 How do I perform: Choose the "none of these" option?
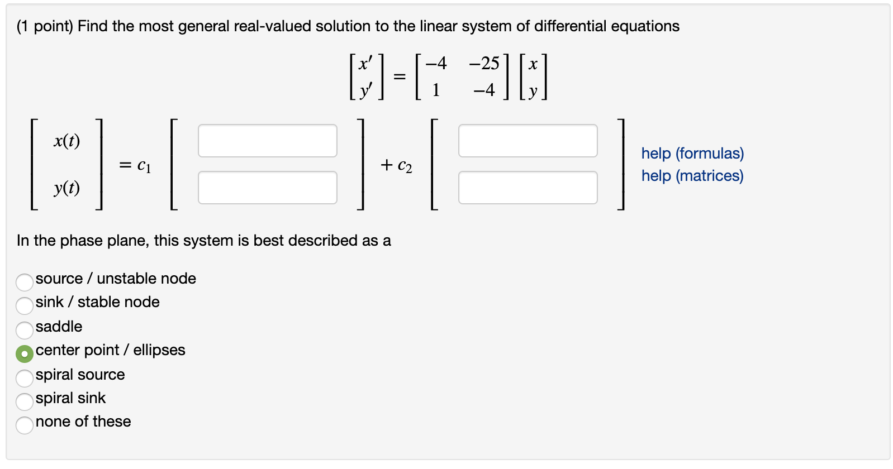(25, 425)
